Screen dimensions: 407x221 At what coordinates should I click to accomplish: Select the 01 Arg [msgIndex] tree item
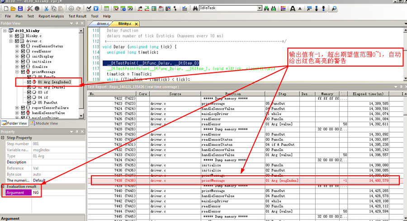tap(54, 82)
